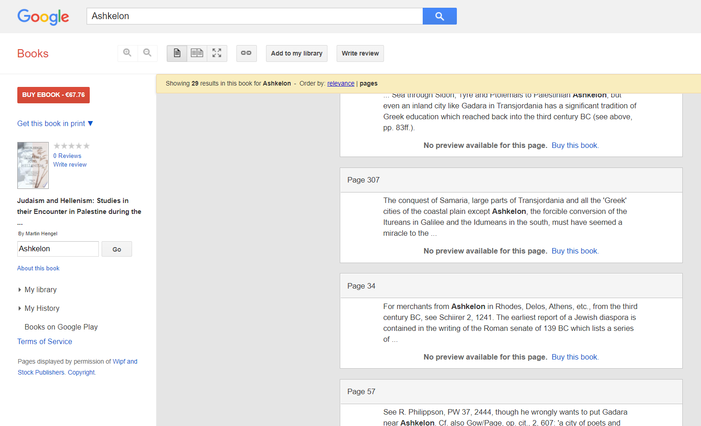Click Buy this book under Page 34
The width and height of the screenshot is (701, 426).
(x=575, y=357)
